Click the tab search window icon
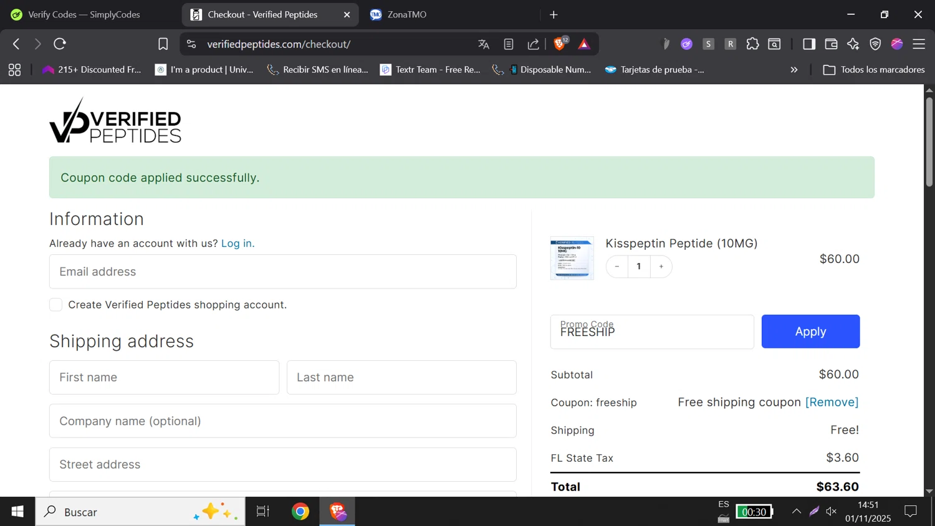This screenshot has height=526, width=935. (774, 44)
